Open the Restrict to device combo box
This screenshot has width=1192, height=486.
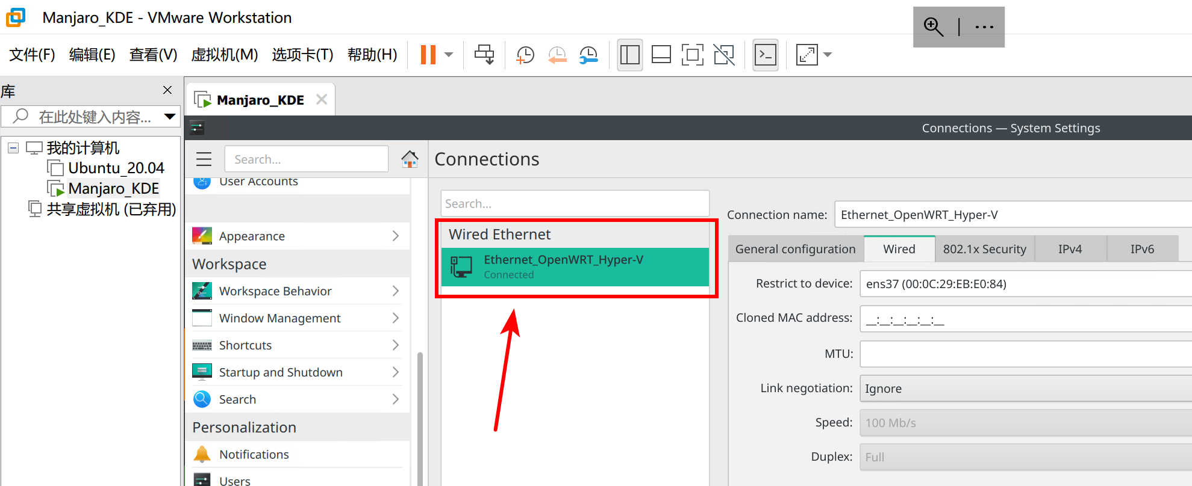(x=1026, y=283)
